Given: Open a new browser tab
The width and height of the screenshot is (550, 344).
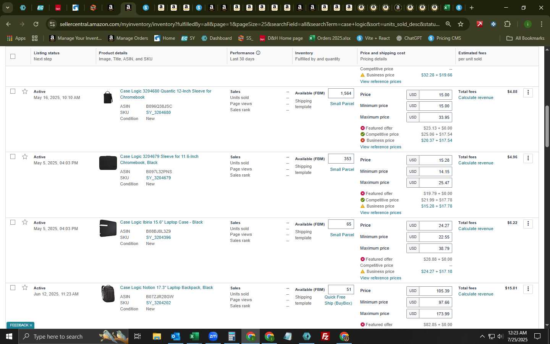Looking at the screenshot, I should (472, 8).
